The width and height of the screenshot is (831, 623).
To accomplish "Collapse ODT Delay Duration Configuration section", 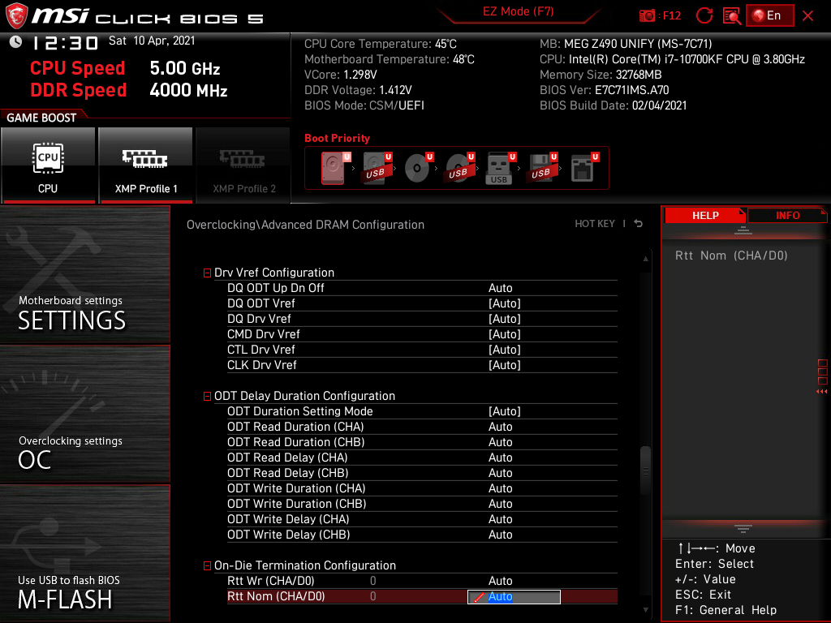I will pyautogui.click(x=207, y=396).
